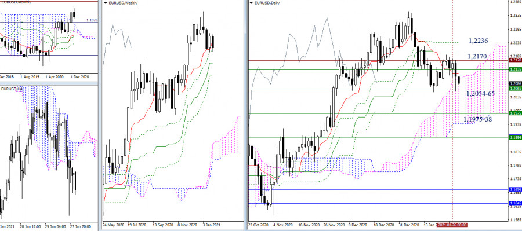Click the red 2021.01.26 00:00 date marker
The height and width of the screenshot is (231, 522).
coord(452,225)
